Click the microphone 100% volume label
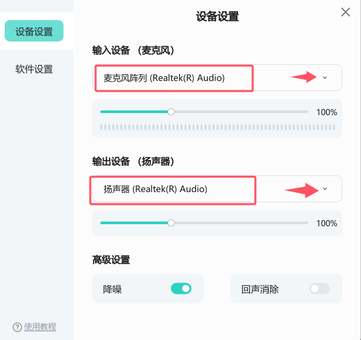The width and height of the screenshot is (361, 340). pos(326,112)
